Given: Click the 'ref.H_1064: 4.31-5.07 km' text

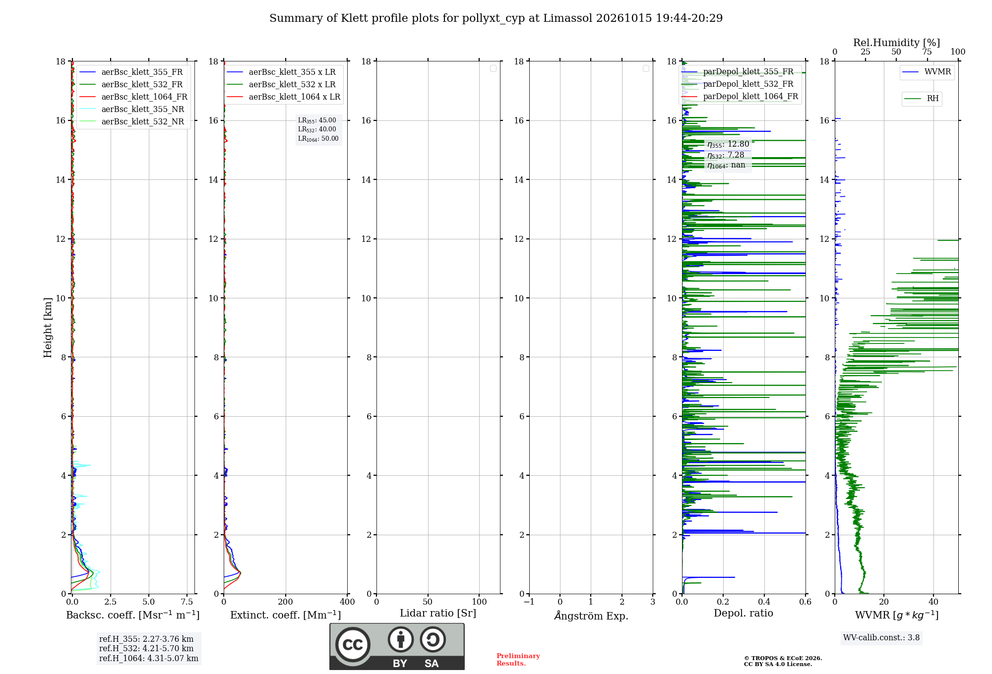Looking at the screenshot, I should [x=149, y=659].
